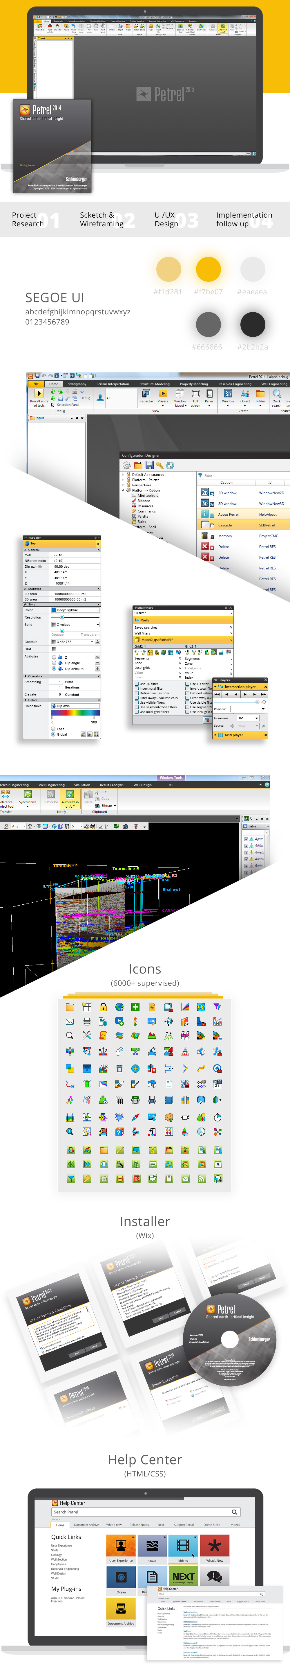Check the Filter away 0-volume cells box
Viewport: 290px width, 1674px height.
pos(136,697)
